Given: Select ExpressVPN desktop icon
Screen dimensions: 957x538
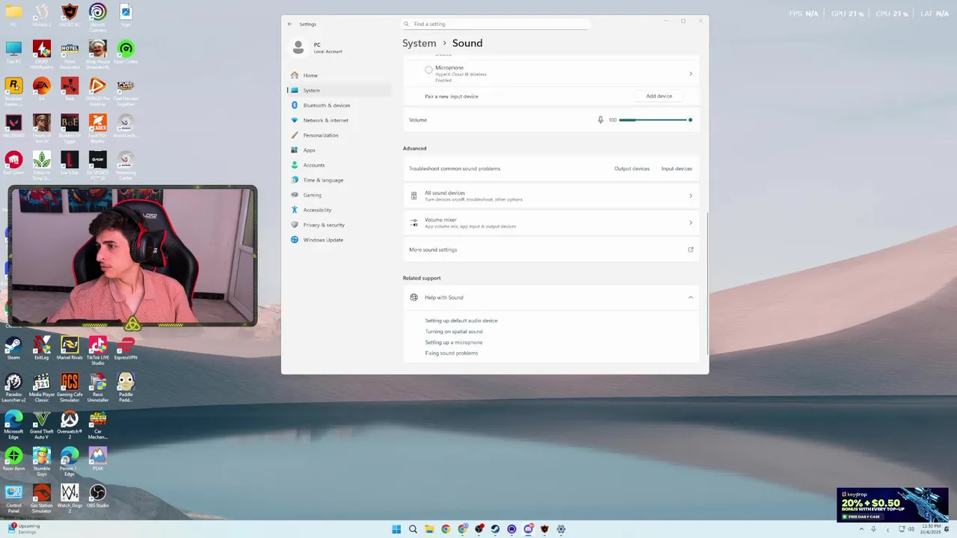Looking at the screenshot, I should (126, 349).
